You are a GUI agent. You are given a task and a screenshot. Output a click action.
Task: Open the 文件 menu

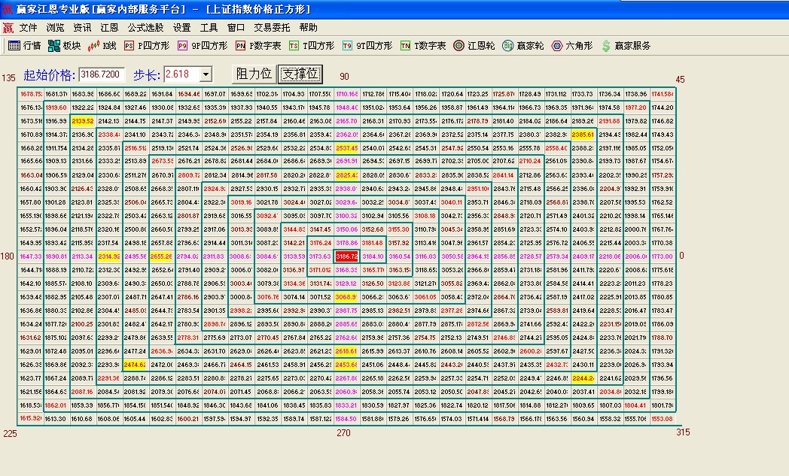pos(28,27)
